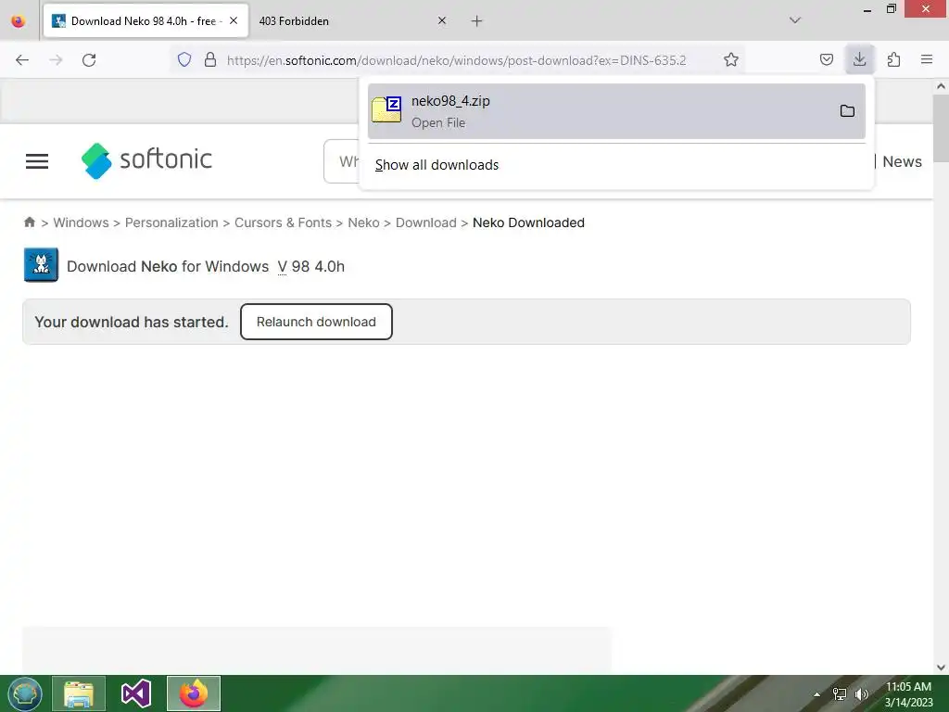Click the 'Neko Downloaded' breadcrumb text
949x712 pixels.
528,222
